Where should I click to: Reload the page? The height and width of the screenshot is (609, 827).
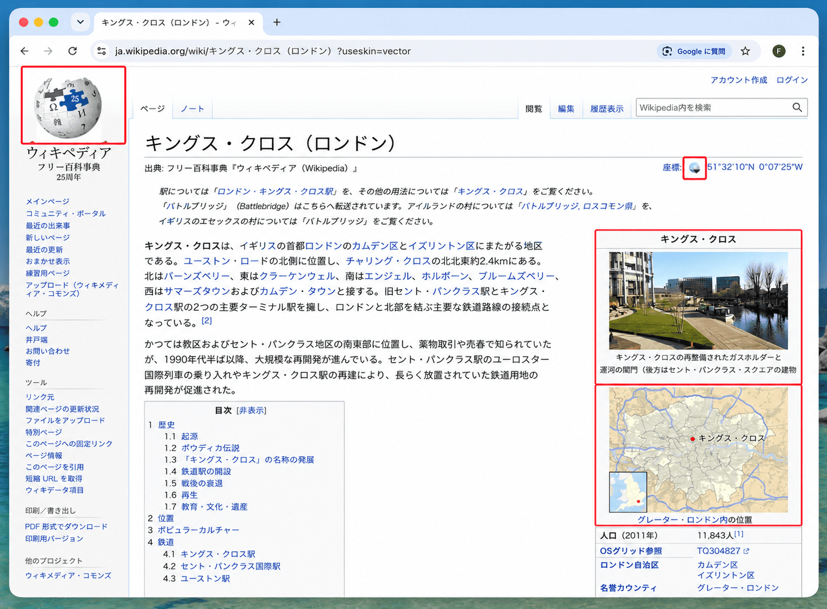tap(72, 51)
